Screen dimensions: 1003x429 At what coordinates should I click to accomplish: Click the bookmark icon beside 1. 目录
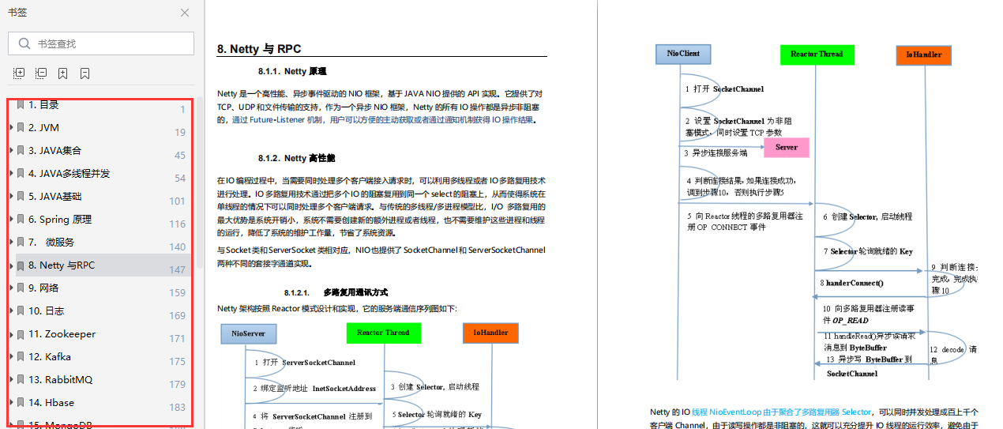[x=21, y=104]
